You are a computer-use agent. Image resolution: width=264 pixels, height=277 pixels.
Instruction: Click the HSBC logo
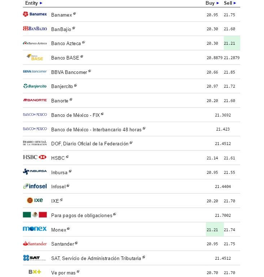[35, 157]
